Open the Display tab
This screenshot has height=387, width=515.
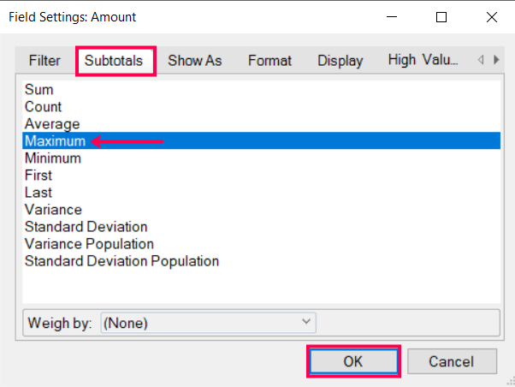point(340,61)
